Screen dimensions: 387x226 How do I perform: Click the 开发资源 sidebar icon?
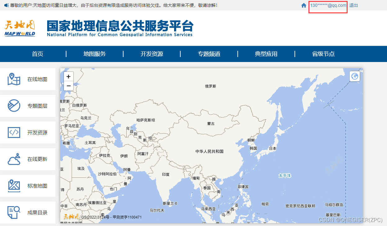click(14, 132)
